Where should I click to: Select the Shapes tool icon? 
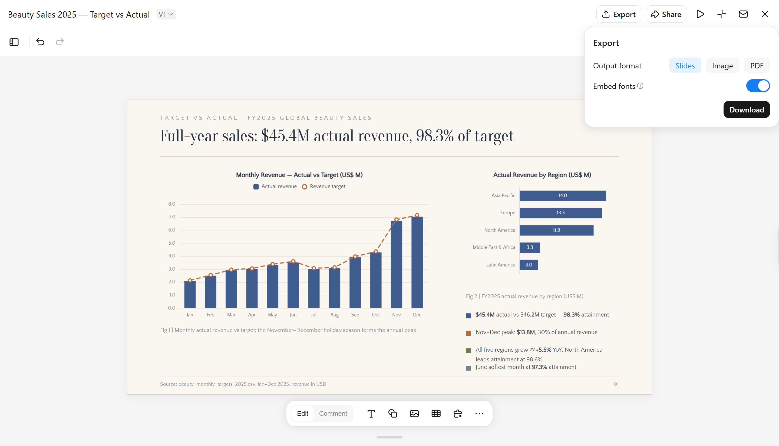click(392, 414)
